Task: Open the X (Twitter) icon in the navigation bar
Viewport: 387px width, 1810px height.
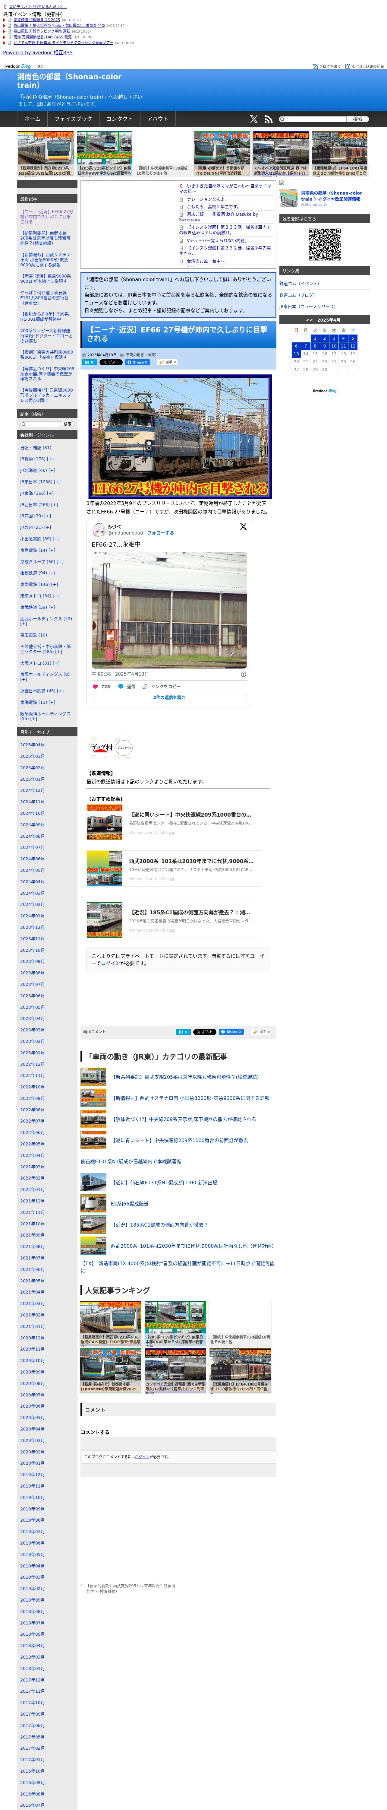Action: tap(253, 119)
